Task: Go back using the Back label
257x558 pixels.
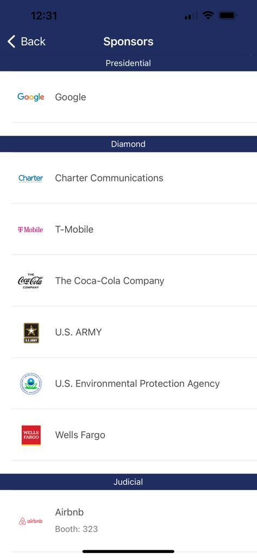Action: (33, 41)
